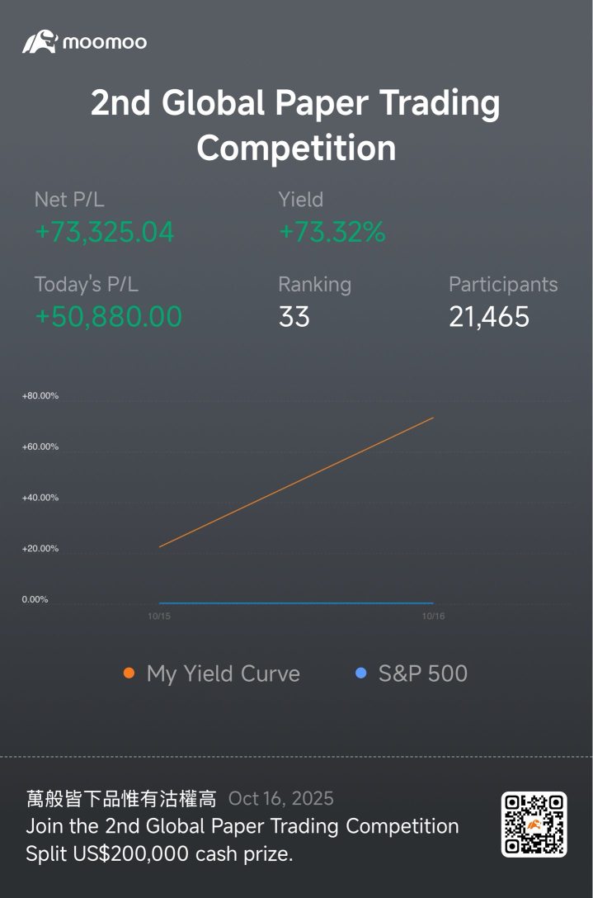Click the +80.00% axis label
The height and width of the screenshot is (898, 593).
point(40,396)
